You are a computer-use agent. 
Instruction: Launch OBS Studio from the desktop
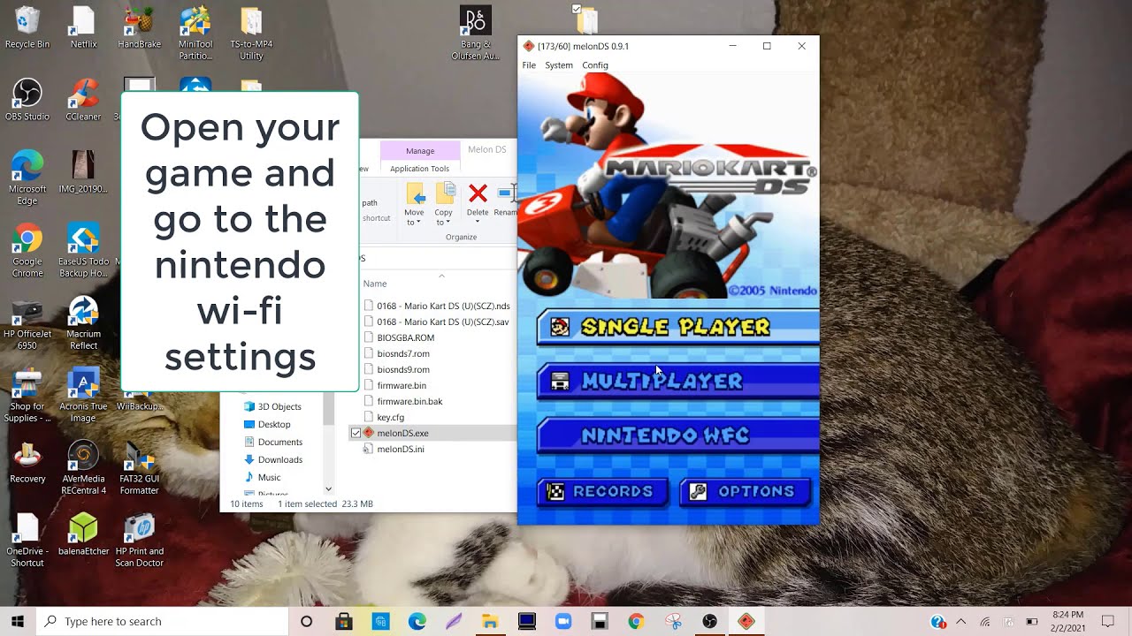pyautogui.click(x=27, y=100)
